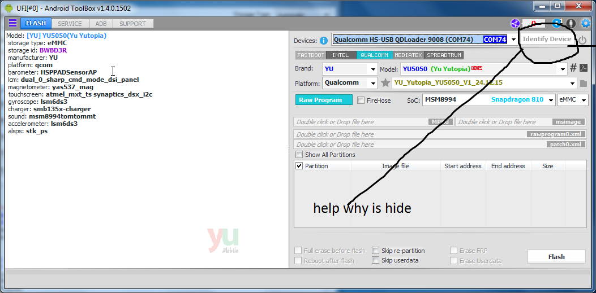
Task: Click the patch0.xml file field
Action: [x=440, y=145]
